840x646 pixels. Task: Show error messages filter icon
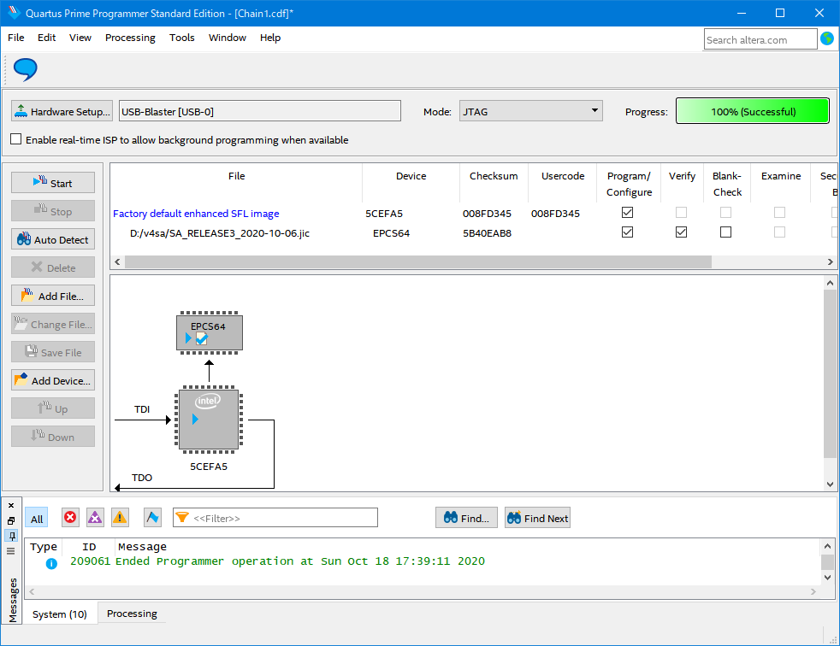(70, 518)
